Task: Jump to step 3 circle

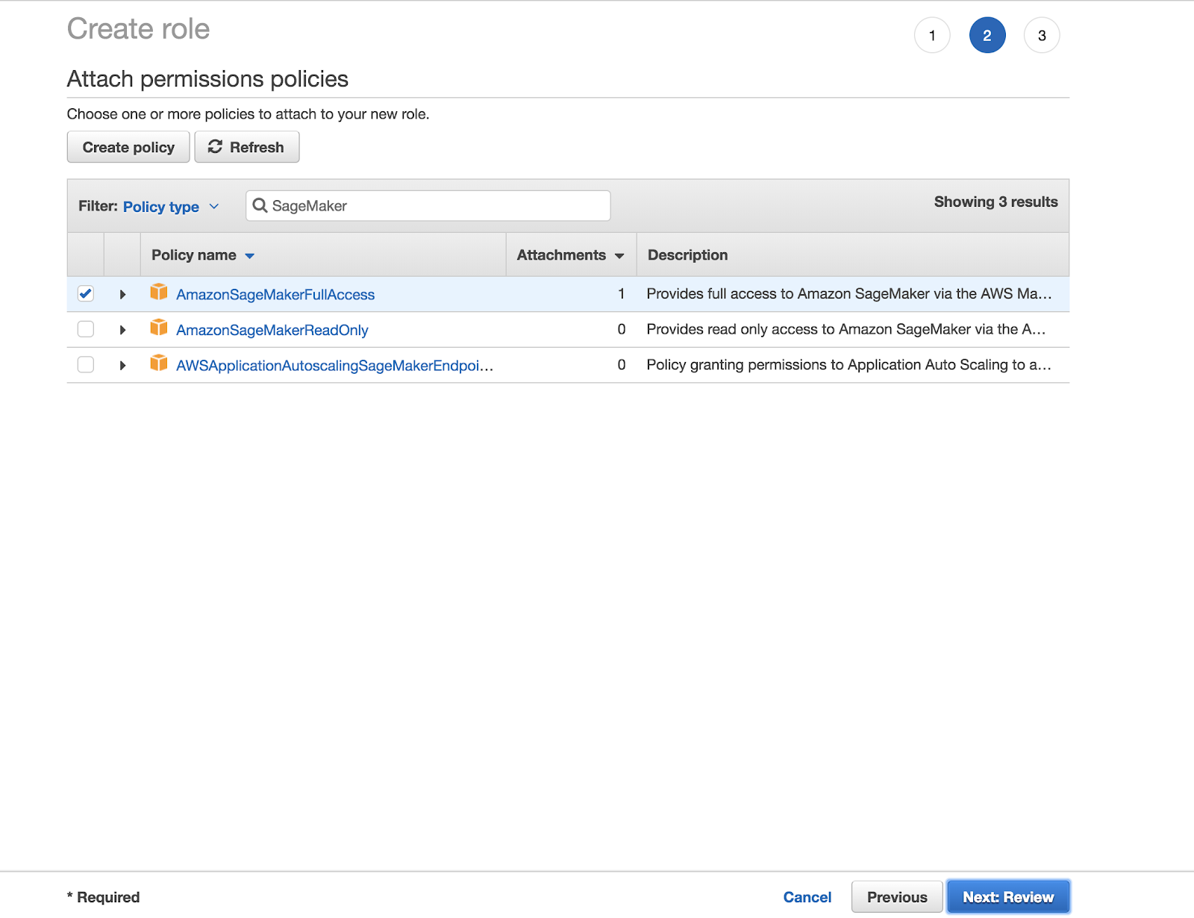Action: (x=1042, y=36)
